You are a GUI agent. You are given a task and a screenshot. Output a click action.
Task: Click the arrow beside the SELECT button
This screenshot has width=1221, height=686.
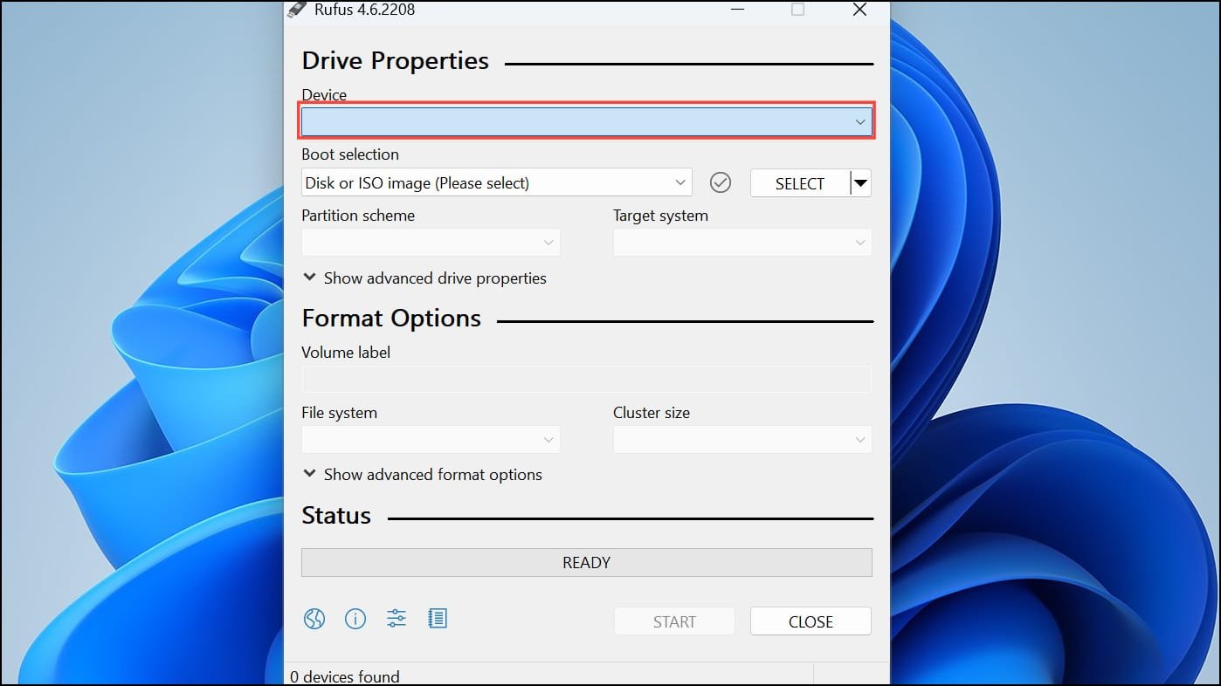861,183
